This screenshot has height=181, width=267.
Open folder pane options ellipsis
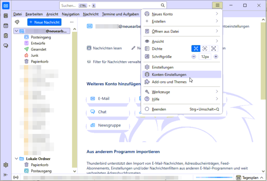point(72,22)
